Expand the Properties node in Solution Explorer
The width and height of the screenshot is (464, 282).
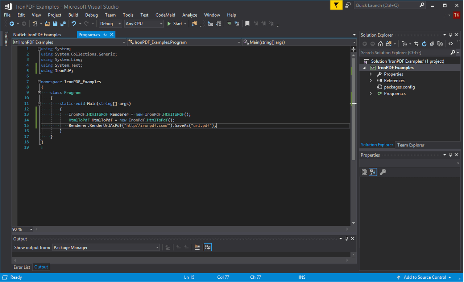pos(370,74)
